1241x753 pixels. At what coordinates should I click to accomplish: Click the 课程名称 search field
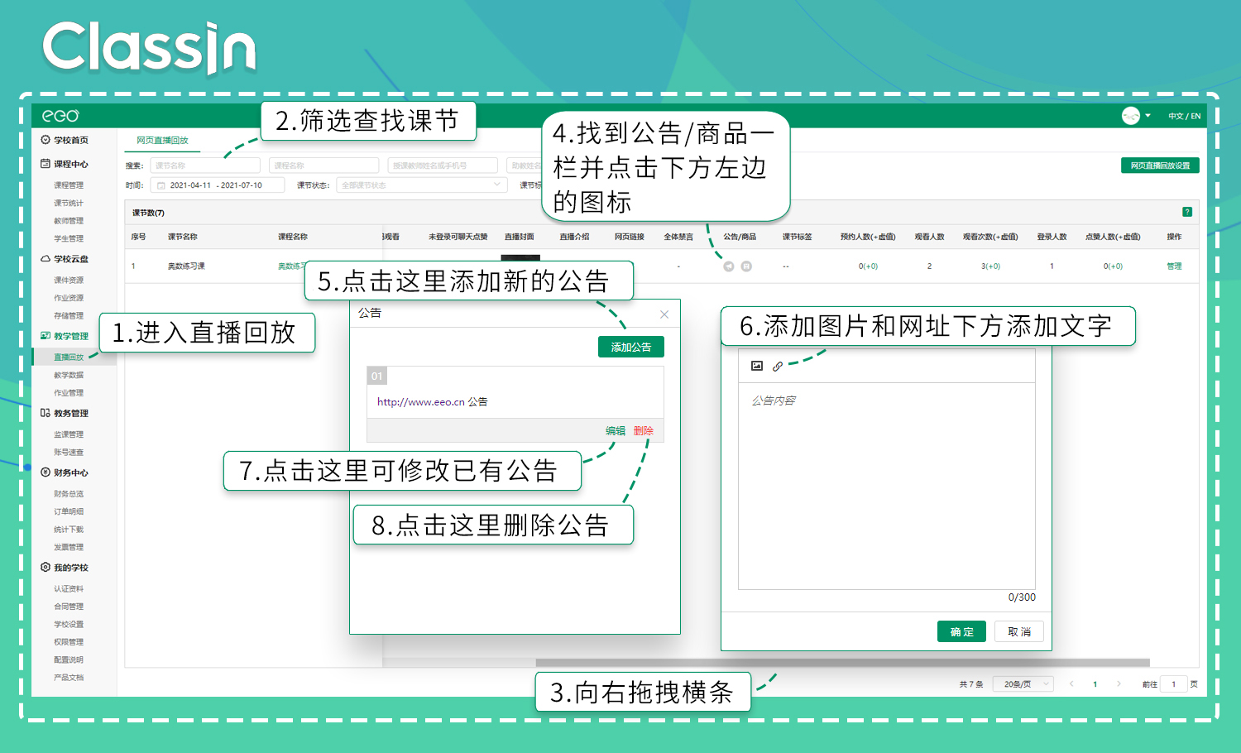click(323, 165)
